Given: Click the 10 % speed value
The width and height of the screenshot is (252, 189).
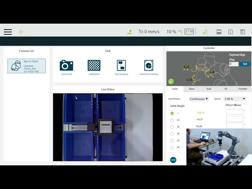Looking at the screenshot, I should [x=171, y=31].
